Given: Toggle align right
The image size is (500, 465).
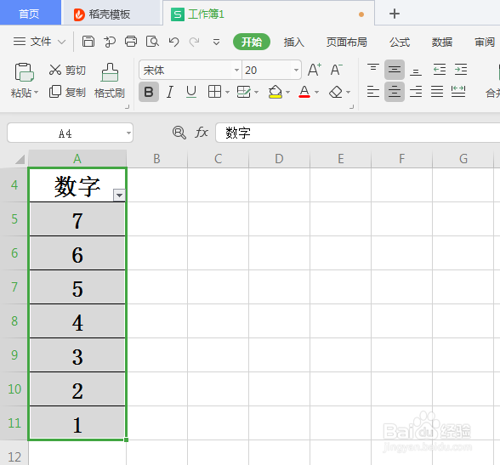Looking at the screenshot, I should (416, 92).
